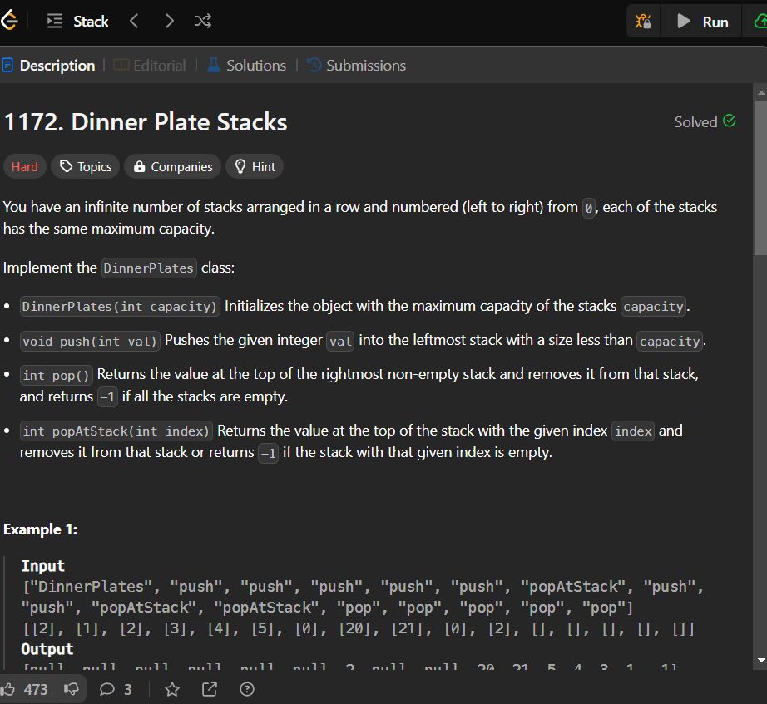767x704 pixels.
Task: Go to next problem arrow
Action: pos(170,22)
